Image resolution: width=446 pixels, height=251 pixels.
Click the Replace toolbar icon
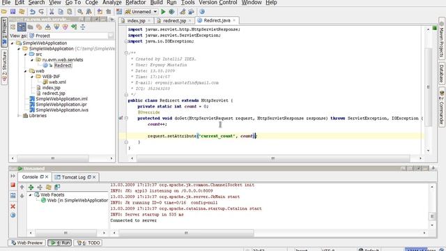[89, 12]
